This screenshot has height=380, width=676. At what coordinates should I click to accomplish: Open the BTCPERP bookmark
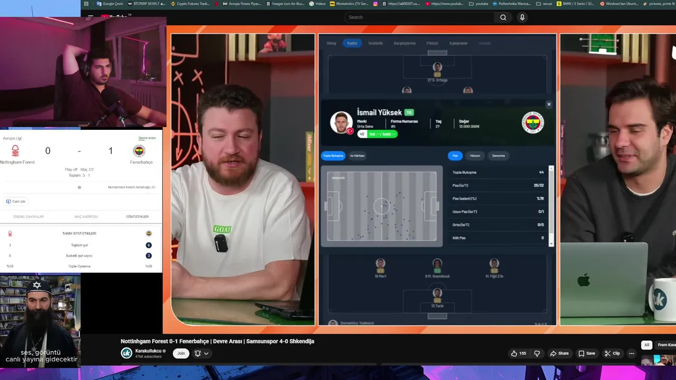click(x=146, y=4)
